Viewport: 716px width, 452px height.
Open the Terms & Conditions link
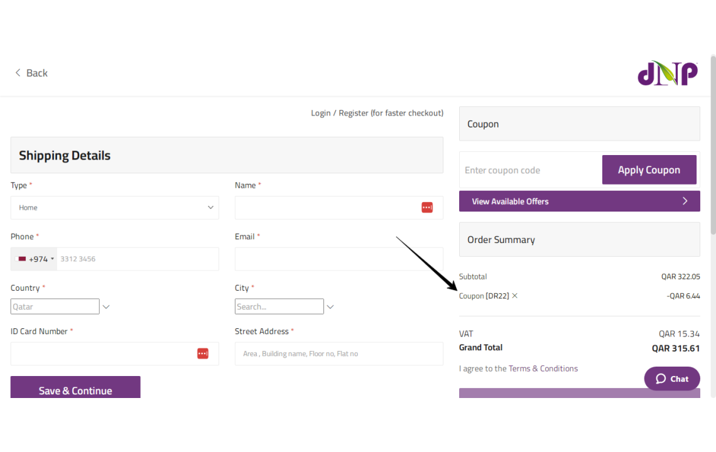point(543,369)
